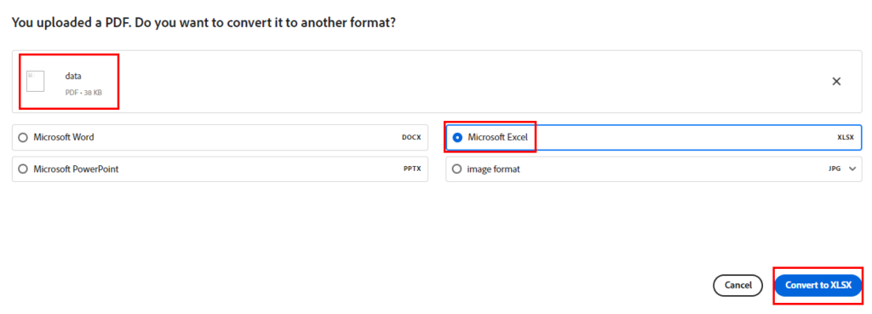
Task: Select the Microsoft Excel radio button
Action: click(457, 137)
